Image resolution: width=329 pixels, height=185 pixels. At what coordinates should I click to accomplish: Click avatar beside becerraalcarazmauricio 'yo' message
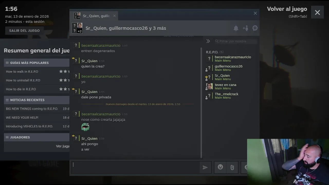76,76
